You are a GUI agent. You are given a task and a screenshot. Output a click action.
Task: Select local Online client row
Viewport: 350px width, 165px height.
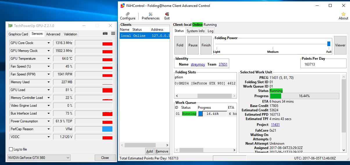click(145, 36)
